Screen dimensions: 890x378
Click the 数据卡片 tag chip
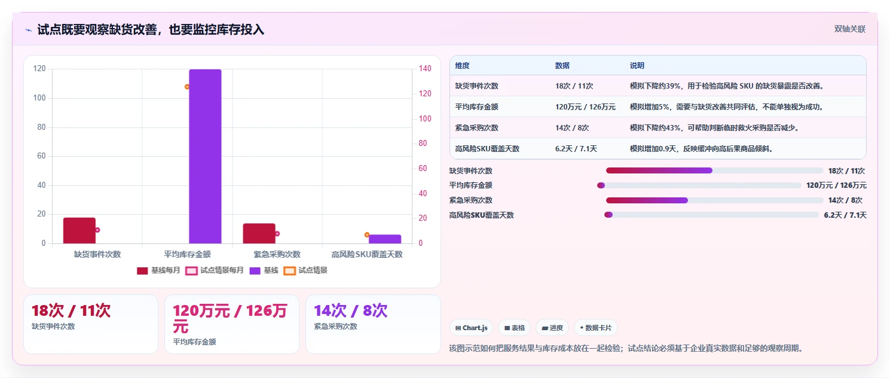click(x=595, y=328)
